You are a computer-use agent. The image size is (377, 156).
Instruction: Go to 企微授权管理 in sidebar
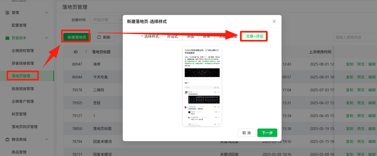point(23,51)
